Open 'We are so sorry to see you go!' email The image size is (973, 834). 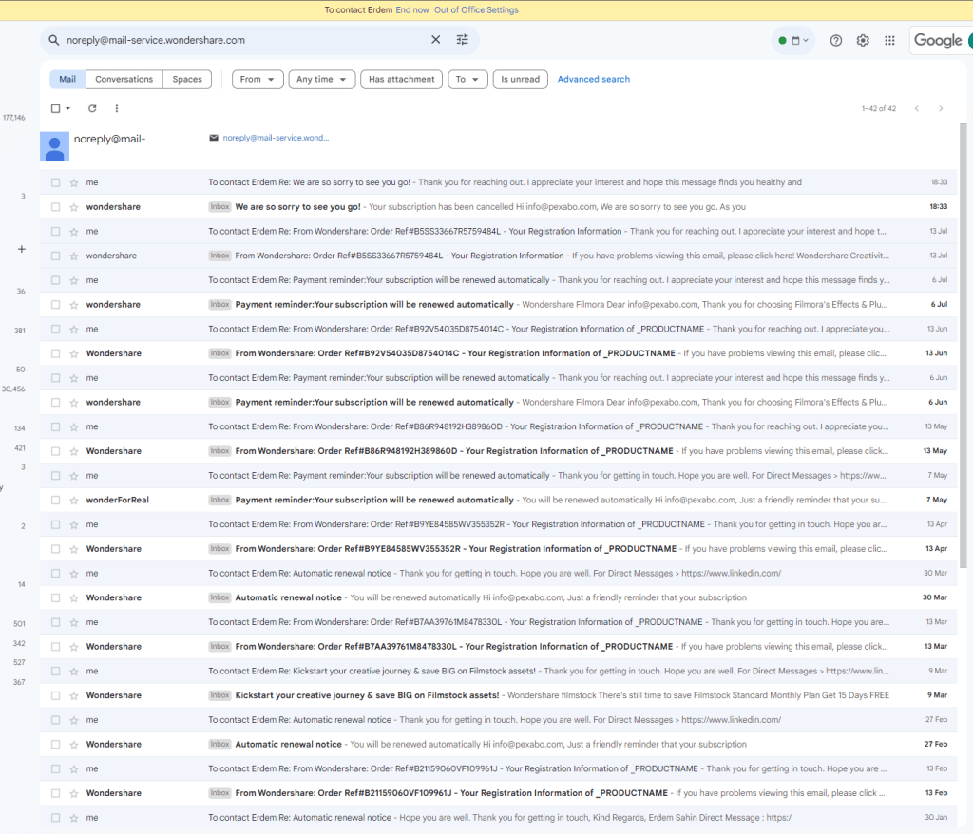[498, 207]
